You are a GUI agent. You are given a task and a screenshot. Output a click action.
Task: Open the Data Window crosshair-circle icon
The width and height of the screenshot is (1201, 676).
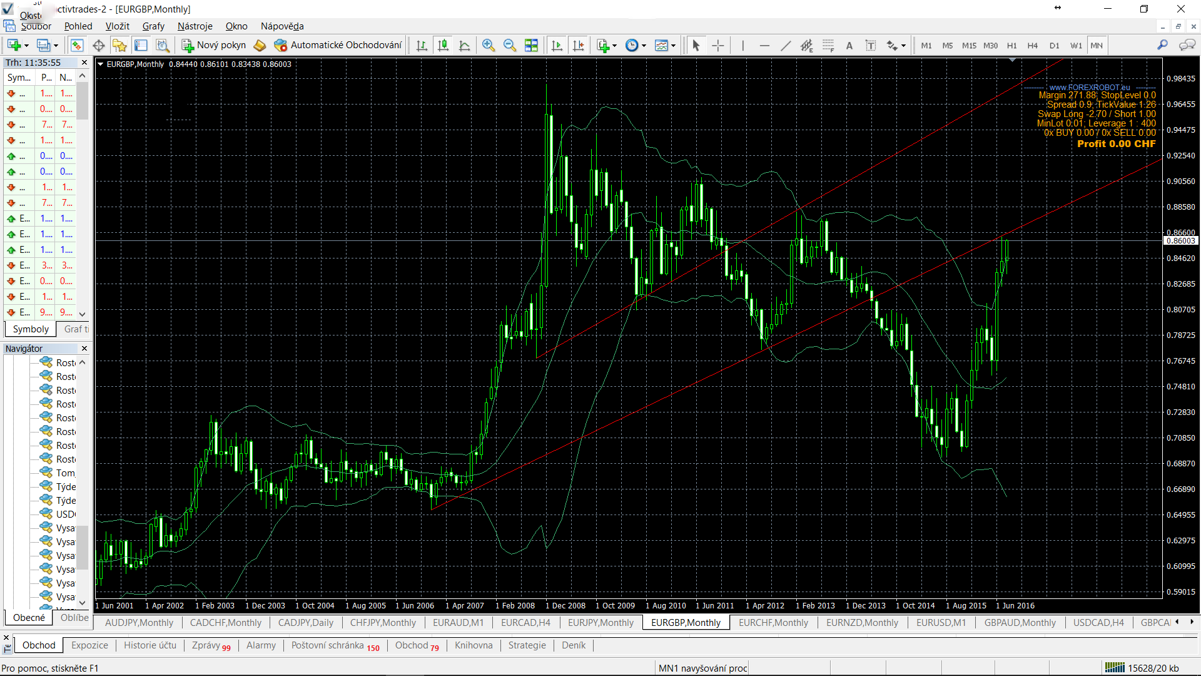click(98, 45)
